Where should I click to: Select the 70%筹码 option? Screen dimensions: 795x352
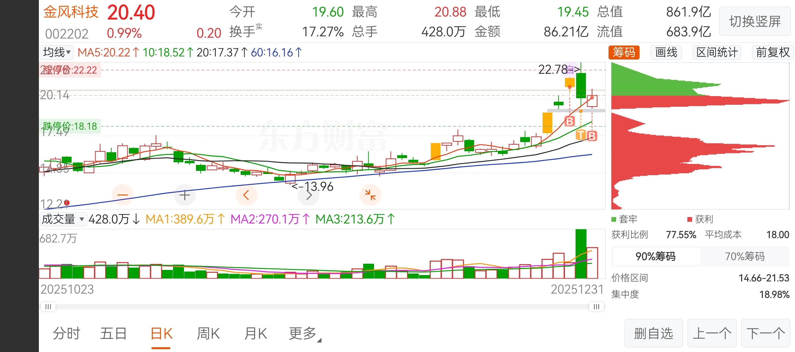(744, 256)
